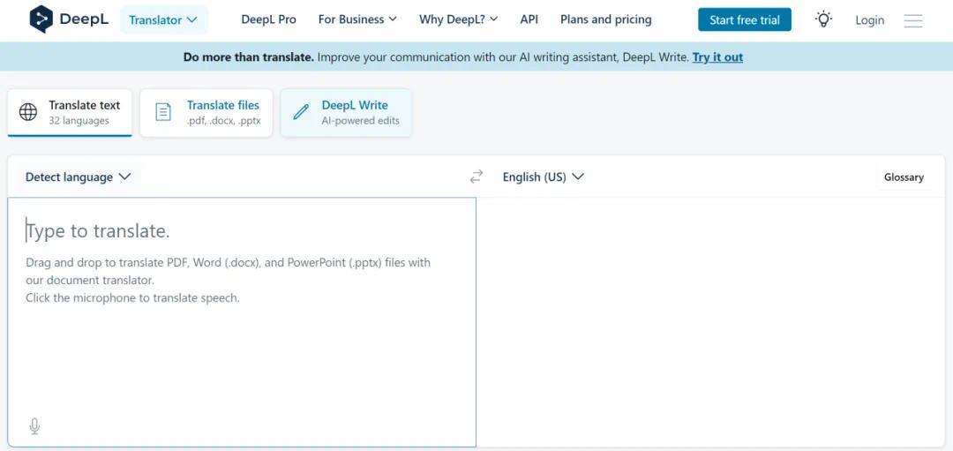Click the 'Click the microphone to translate speech.' hint
The image size is (953, 451).
click(132, 298)
